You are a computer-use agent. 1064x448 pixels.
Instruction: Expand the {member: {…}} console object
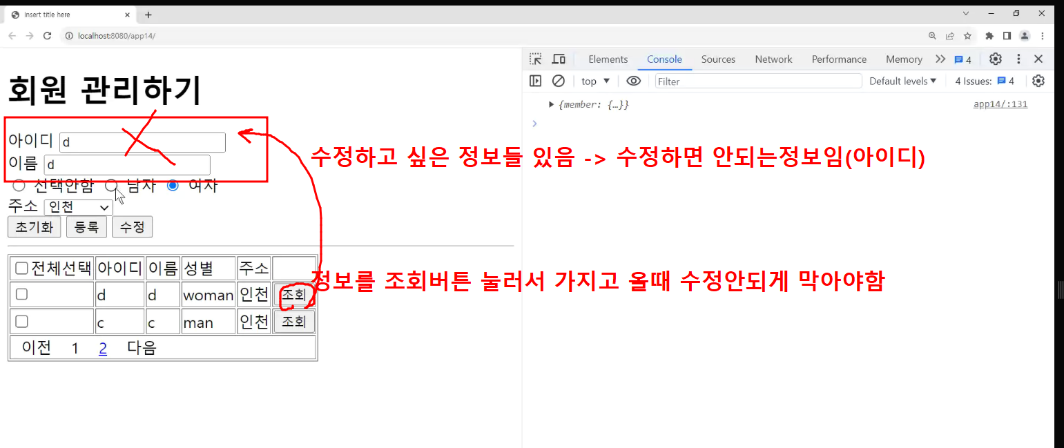[551, 104]
